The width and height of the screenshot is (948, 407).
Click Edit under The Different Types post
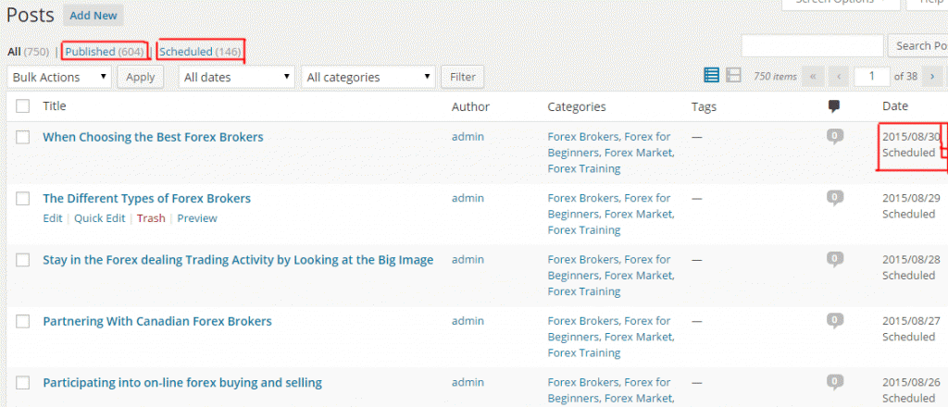coord(53,218)
